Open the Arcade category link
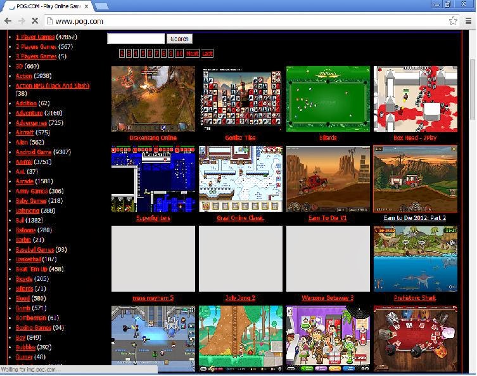The height and width of the screenshot is (376, 477). click(25, 181)
